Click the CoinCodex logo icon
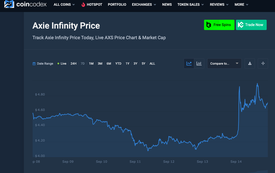 (9, 4)
